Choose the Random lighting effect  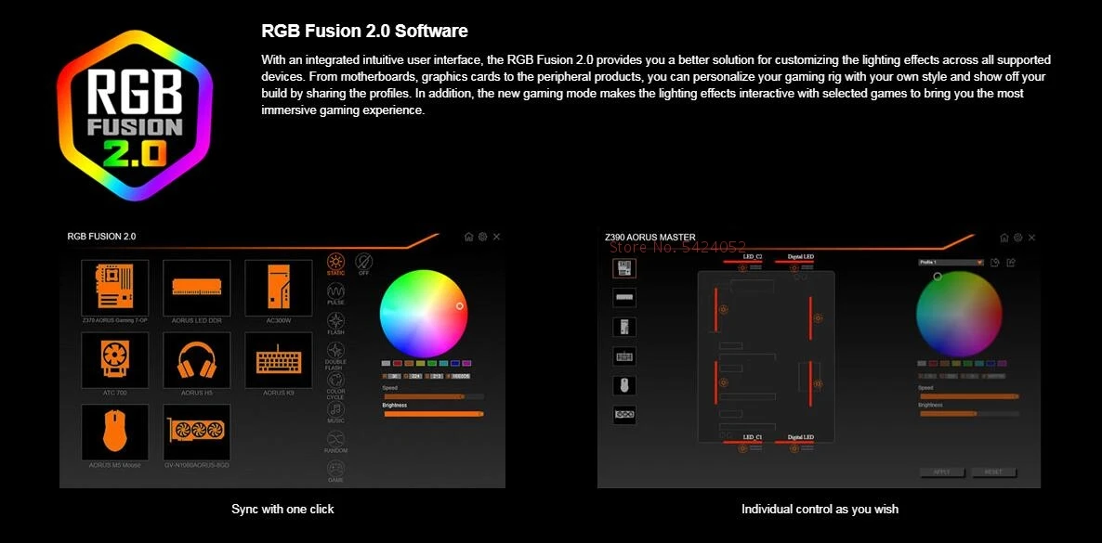(x=336, y=442)
